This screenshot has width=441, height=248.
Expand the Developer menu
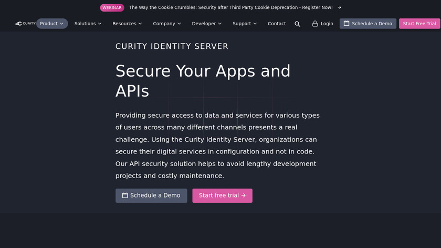point(207,24)
